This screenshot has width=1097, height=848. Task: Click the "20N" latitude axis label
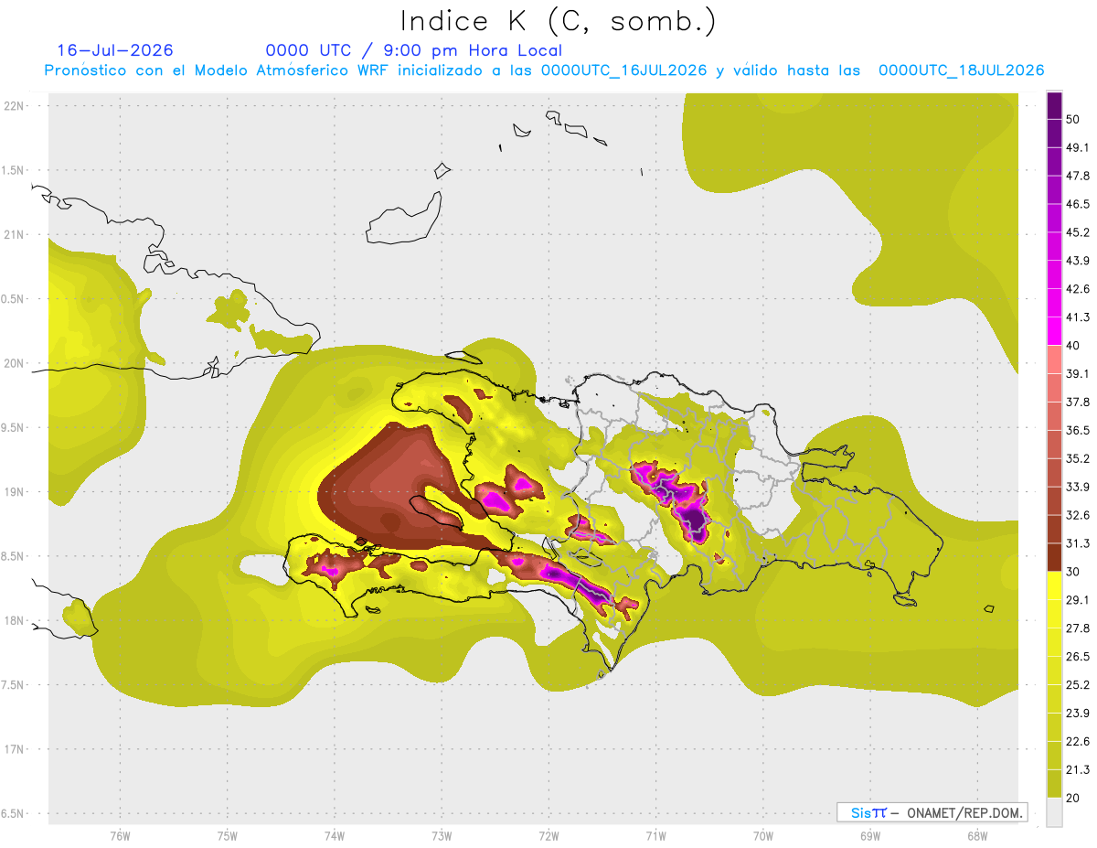click(16, 363)
